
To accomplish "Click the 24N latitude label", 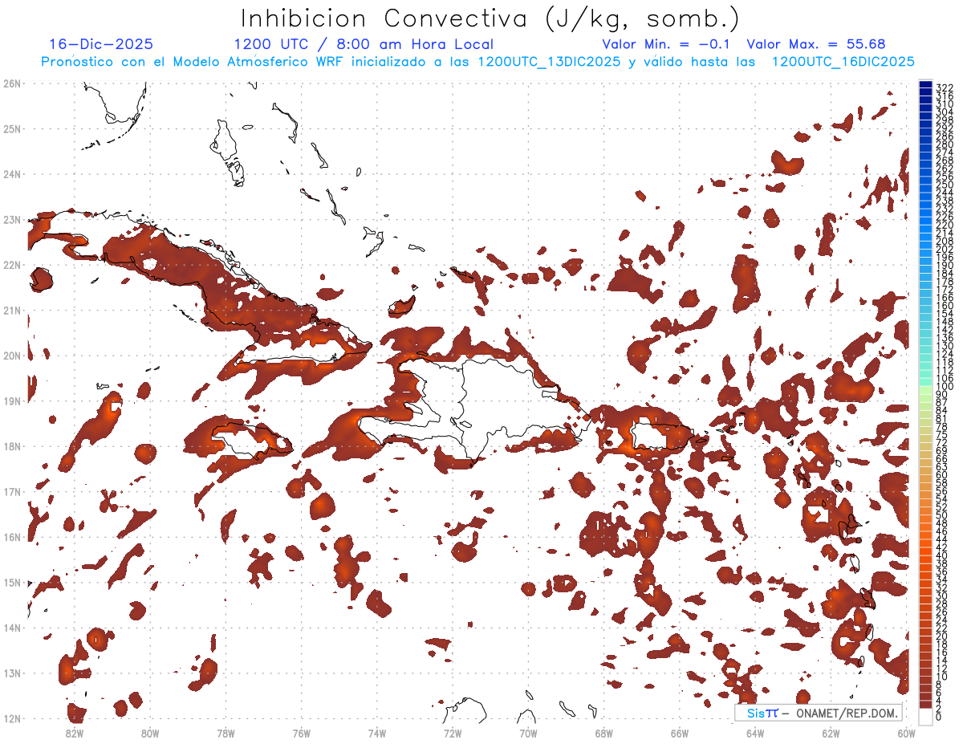I will 12,174.
